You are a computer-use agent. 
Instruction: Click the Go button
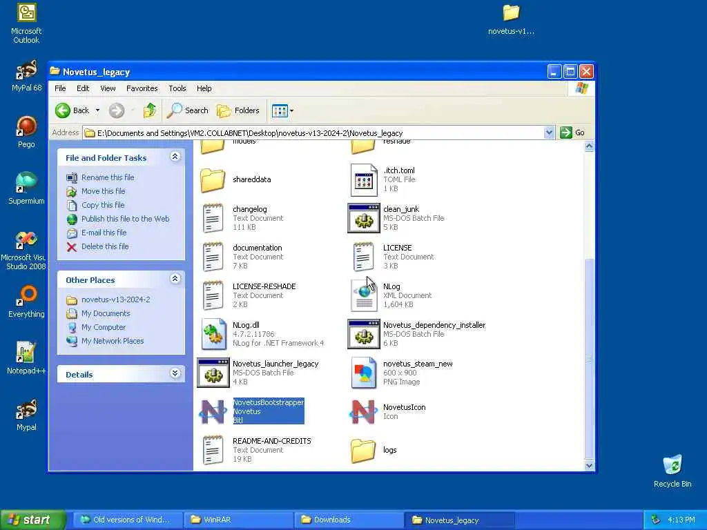coord(572,132)
